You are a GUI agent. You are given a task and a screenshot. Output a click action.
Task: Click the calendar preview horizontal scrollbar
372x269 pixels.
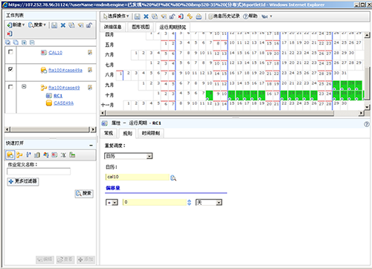click(x=219, y=113)
